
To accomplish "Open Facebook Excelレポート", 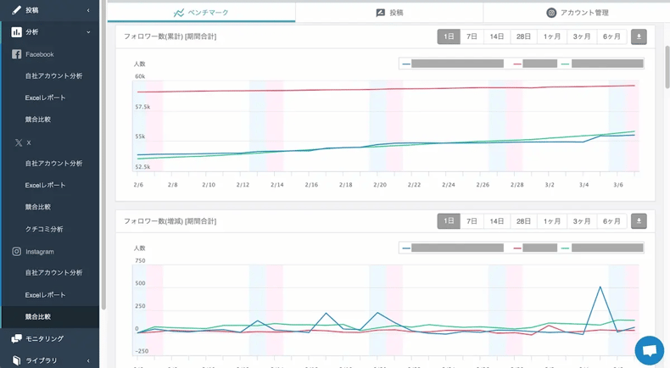I will (x=45, y=98).
